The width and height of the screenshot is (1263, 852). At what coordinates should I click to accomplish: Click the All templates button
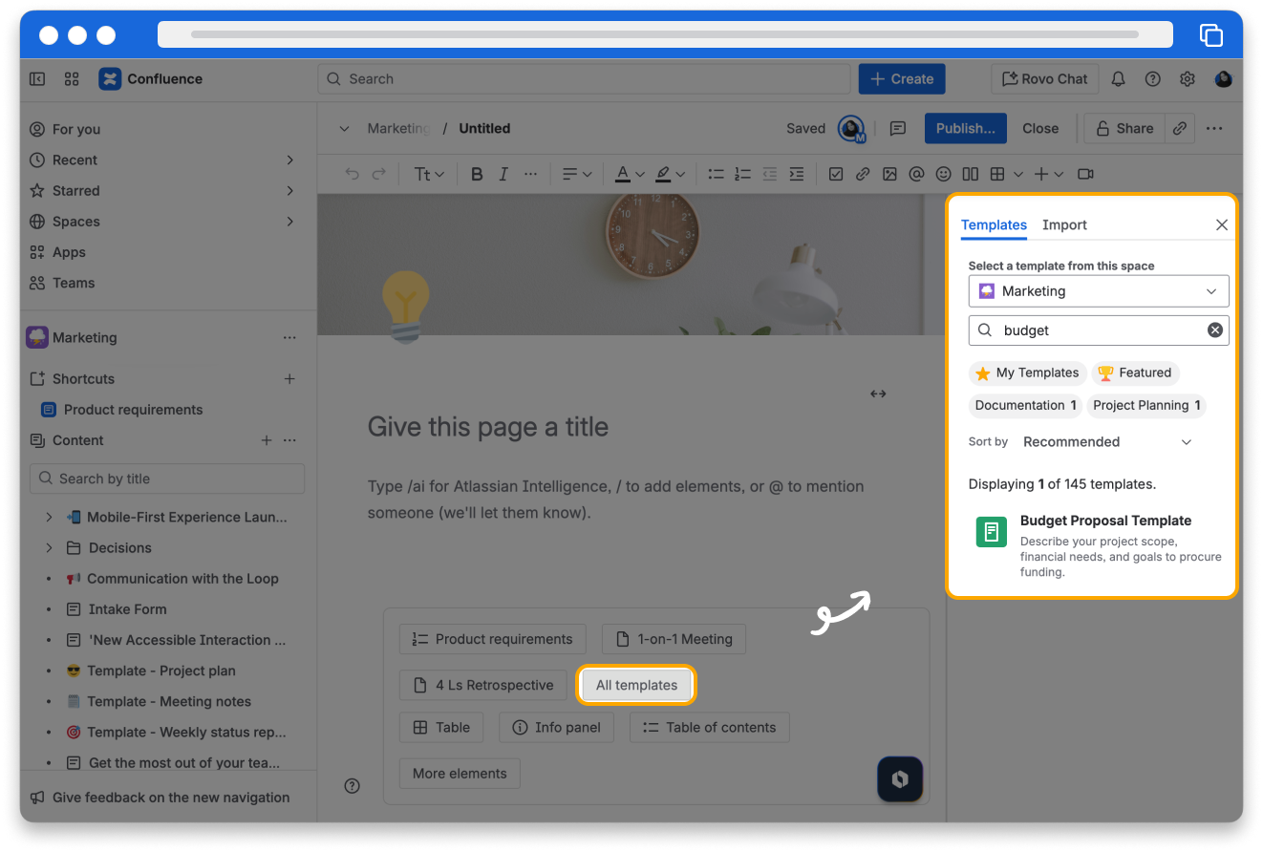click(x=636, y=685)
